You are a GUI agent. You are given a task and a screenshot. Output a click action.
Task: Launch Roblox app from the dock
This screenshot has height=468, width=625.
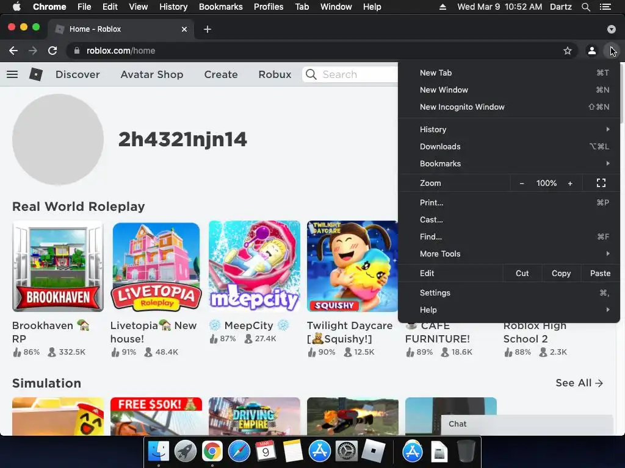(x=373, y=452)
